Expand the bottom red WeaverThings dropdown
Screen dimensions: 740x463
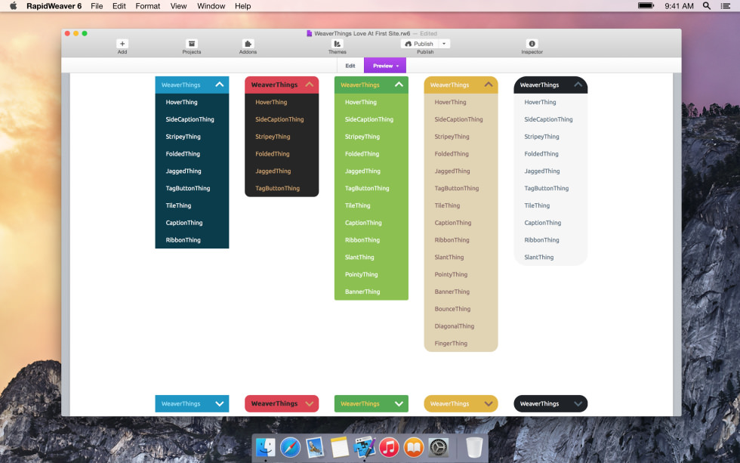click(282, 403)
